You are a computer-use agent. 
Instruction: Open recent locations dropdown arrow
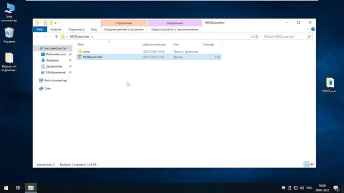pos(51,37)
